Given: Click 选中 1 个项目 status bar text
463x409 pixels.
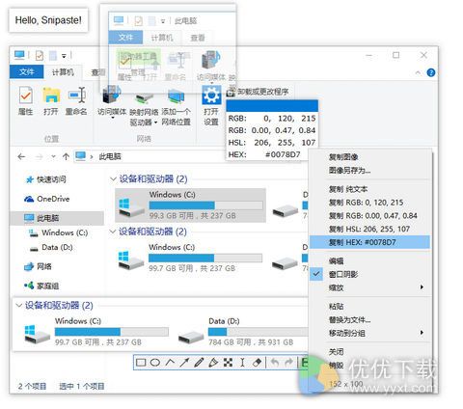Looking at the screenshot, I should 82,386.
